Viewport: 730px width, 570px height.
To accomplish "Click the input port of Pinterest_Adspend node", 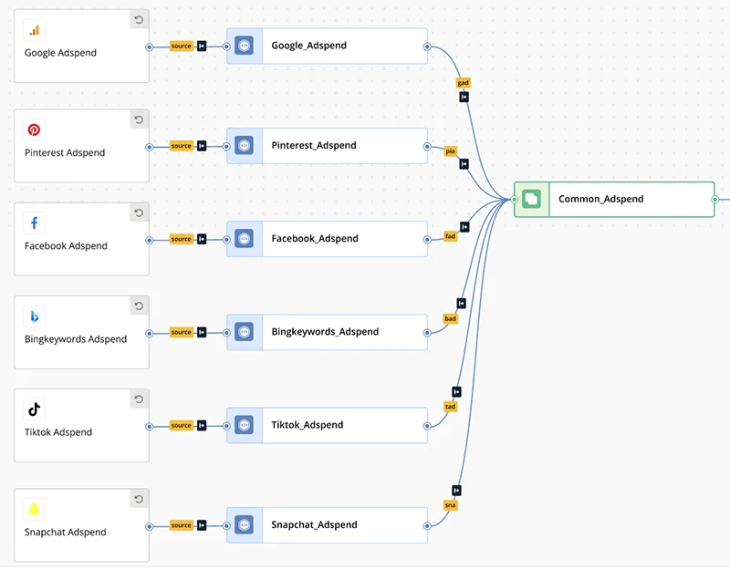I will [x=226, y=147].
